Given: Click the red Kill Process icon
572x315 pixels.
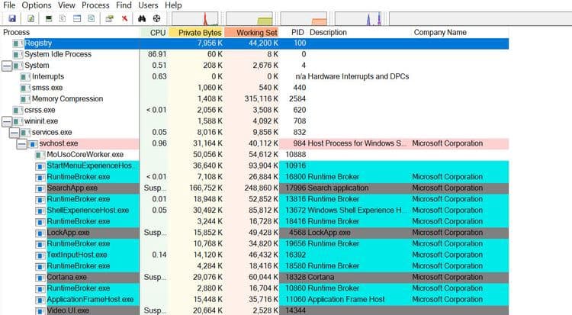Looking at the screenshot, I should [x=125, y=18].
